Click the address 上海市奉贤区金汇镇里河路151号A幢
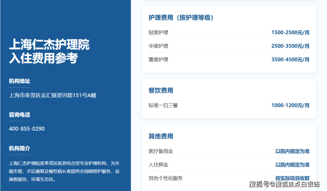 coord(53,95)
